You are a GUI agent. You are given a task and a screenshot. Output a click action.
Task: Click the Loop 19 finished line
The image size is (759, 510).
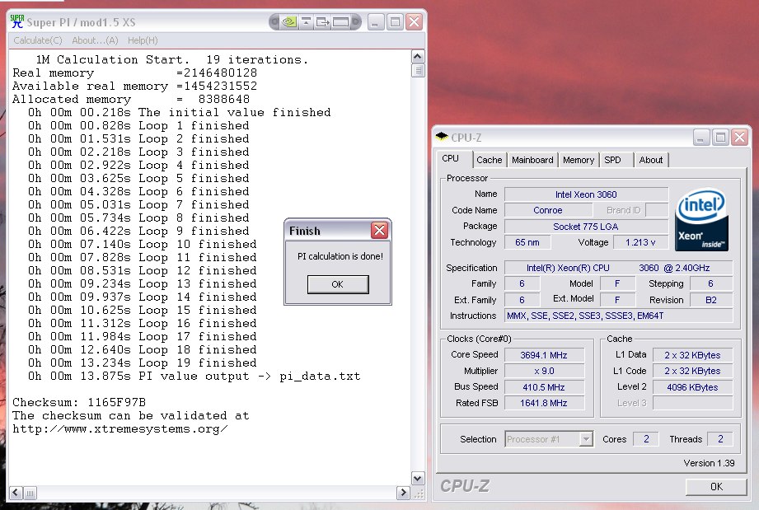[x=142, y=363]
